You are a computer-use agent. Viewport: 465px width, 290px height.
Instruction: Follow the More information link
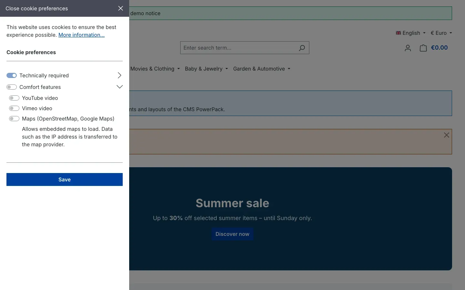81,35
